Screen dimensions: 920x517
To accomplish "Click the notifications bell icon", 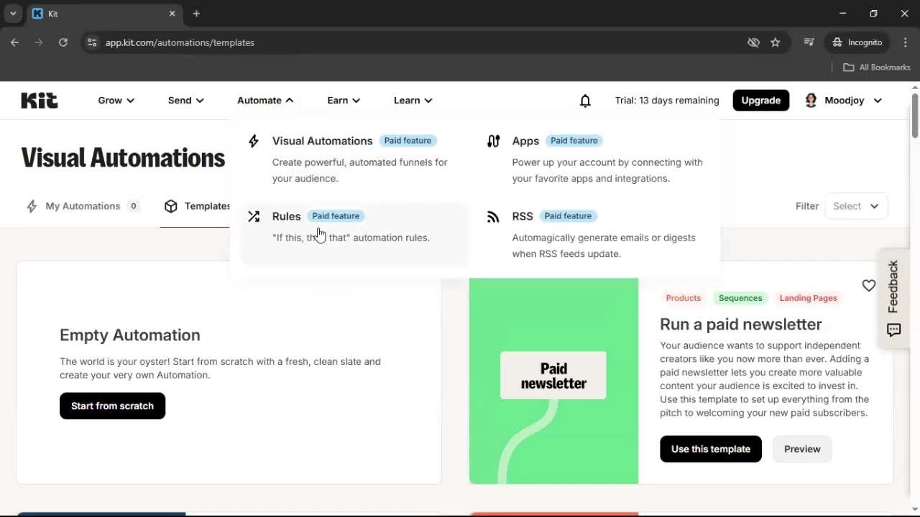I will point(585,101).
